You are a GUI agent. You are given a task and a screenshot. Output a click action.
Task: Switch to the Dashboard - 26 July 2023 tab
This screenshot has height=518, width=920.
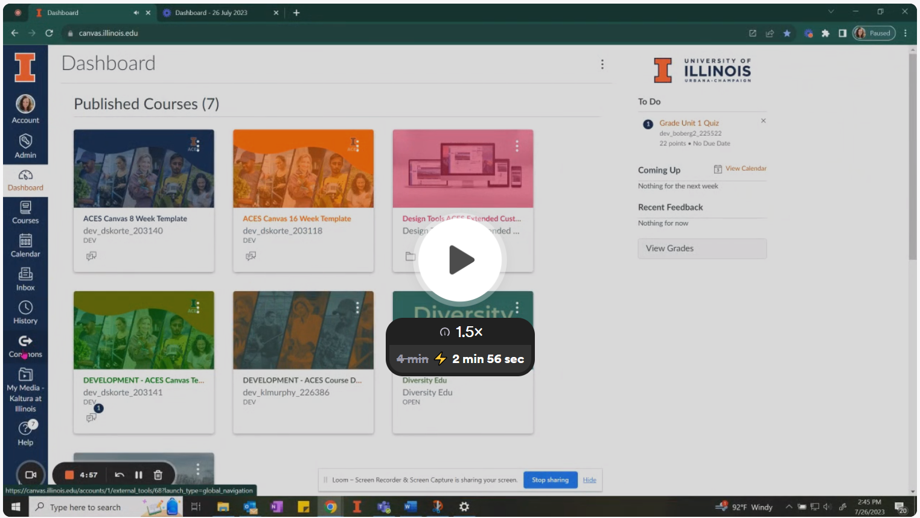[x=211, y=13]
